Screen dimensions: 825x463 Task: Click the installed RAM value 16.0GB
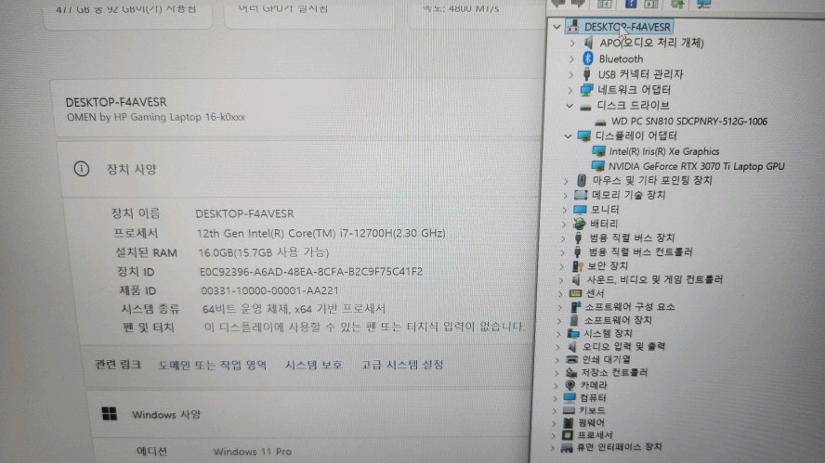click(x=264, y=252)
